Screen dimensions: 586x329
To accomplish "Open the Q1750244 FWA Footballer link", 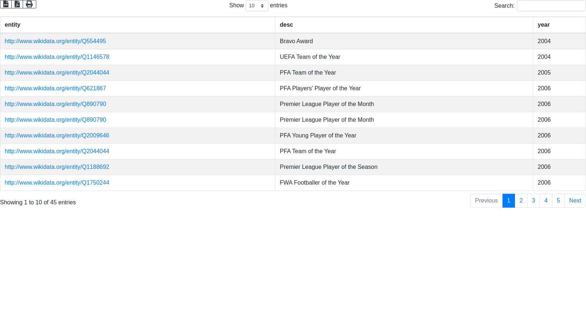I will (x=57, y=183).
